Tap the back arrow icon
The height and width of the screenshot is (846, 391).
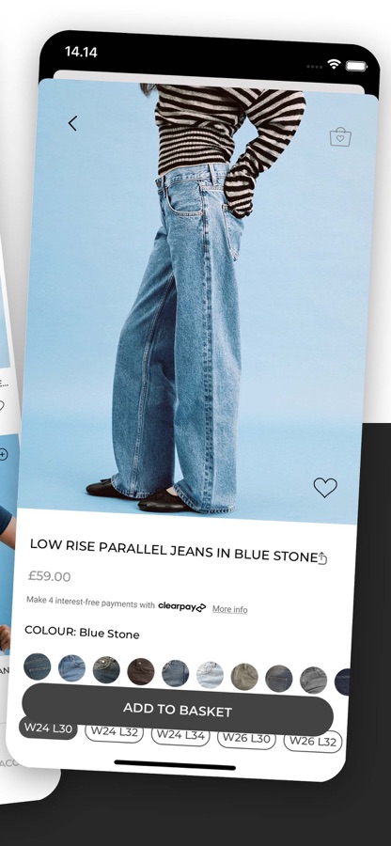click(72, 123)
